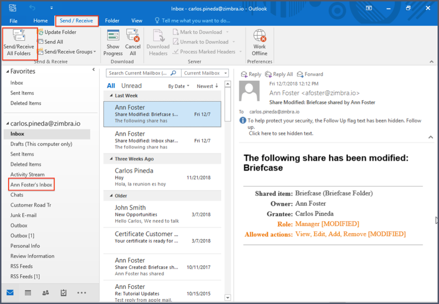
Task: Click message list scroll up arrow
Action: (228, 84)
